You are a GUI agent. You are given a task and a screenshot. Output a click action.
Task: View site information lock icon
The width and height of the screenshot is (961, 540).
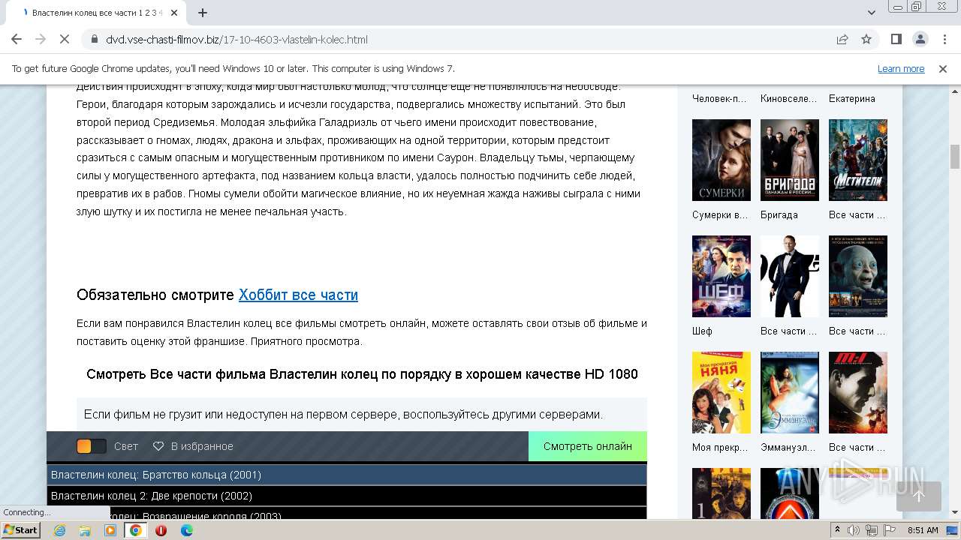(x=94, y=39)
